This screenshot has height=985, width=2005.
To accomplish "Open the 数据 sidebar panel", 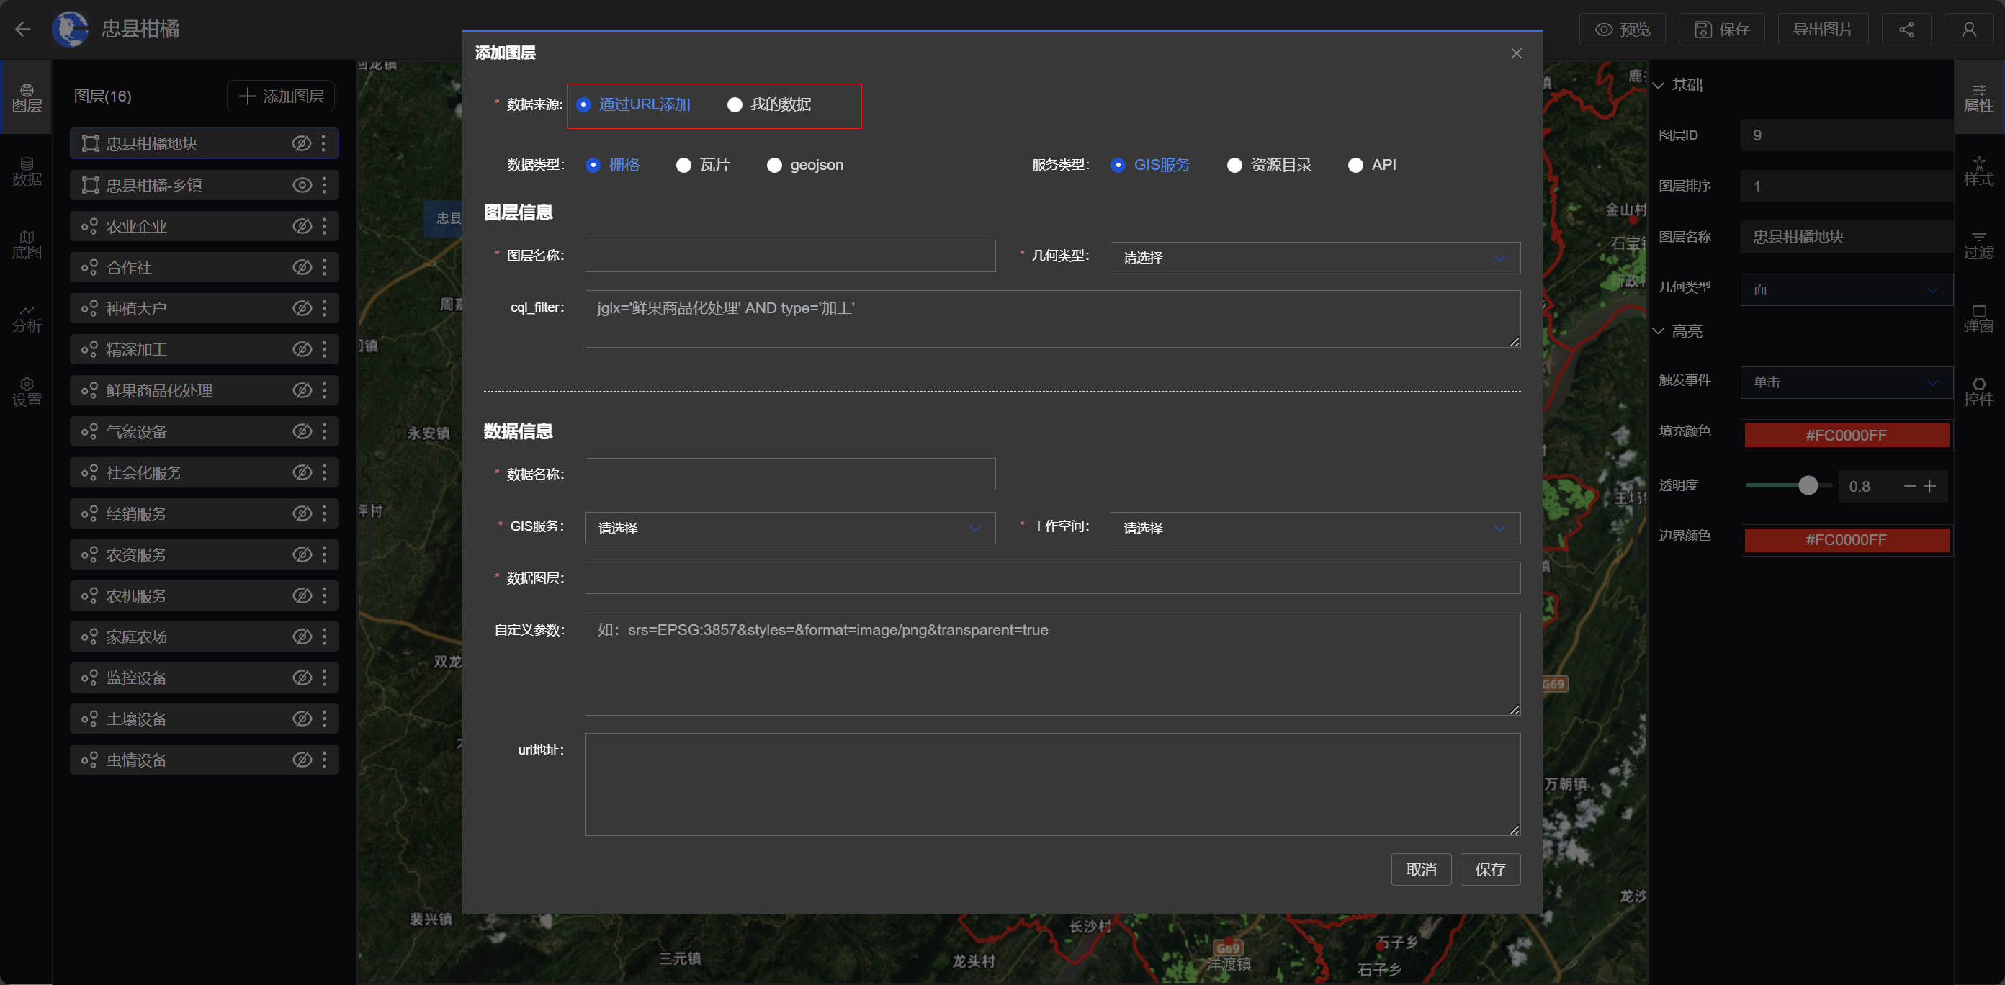I will [27, 171].
